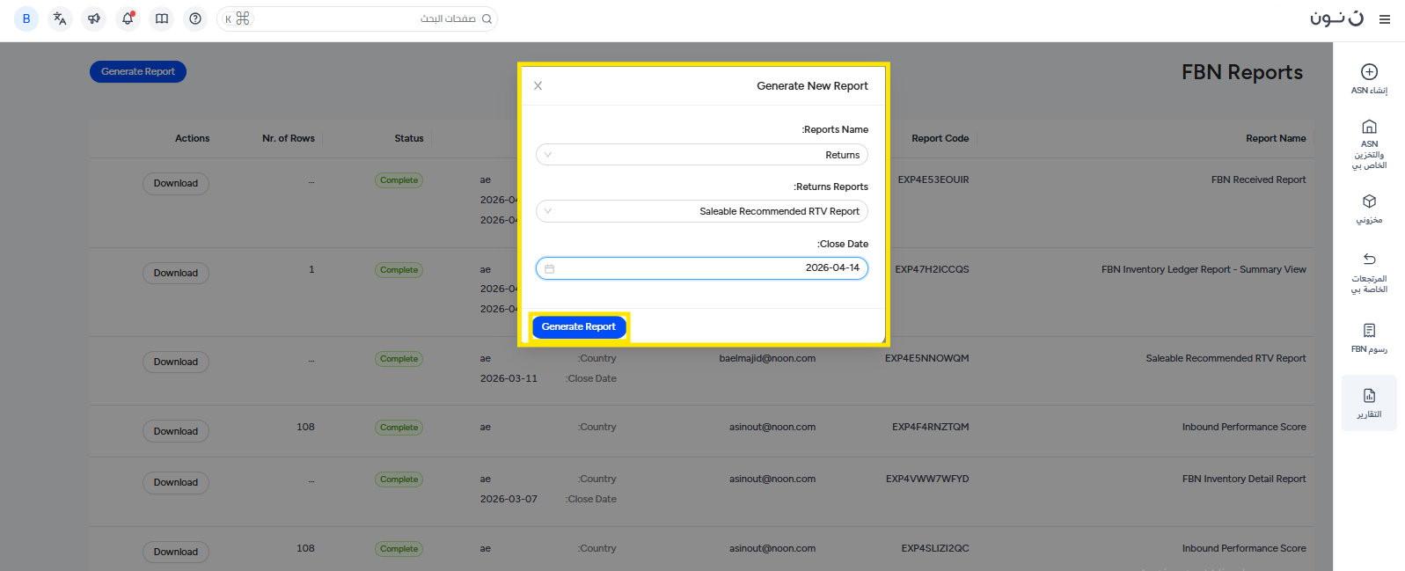Click the language translate icon
The image size is (1405, 571).
pyautogui.click(x=60, y=18)
